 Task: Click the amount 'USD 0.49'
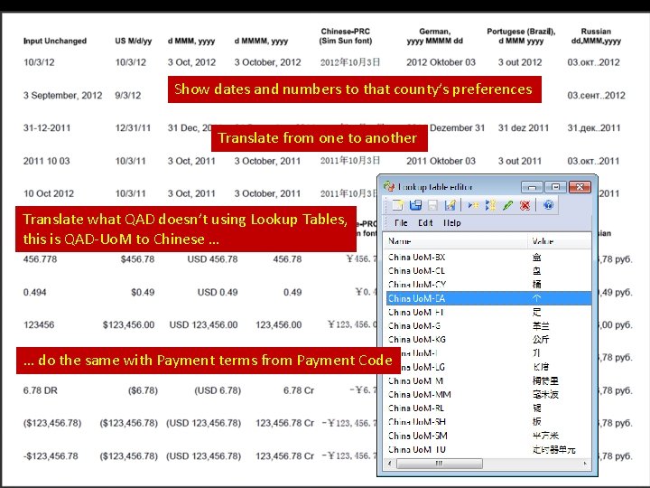pyautogui.click(x=218, y=292)
